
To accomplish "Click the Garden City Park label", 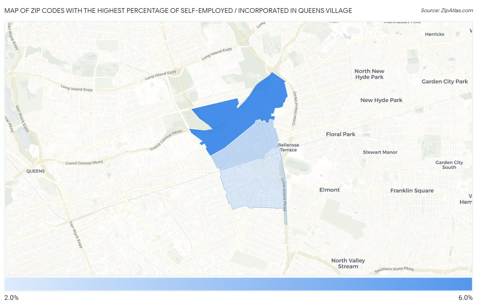I will pyautogui.click(x=445, y=81).
